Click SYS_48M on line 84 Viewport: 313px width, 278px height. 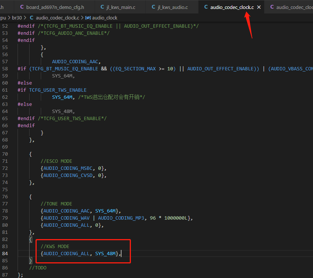105,254
